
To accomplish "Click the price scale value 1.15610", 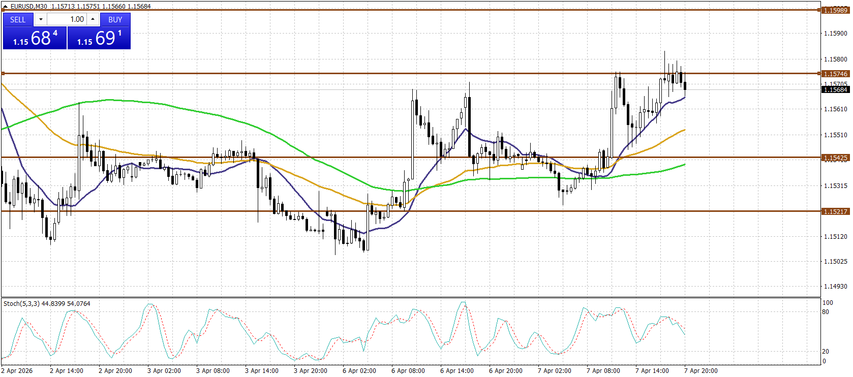I will tap(835, 109).
